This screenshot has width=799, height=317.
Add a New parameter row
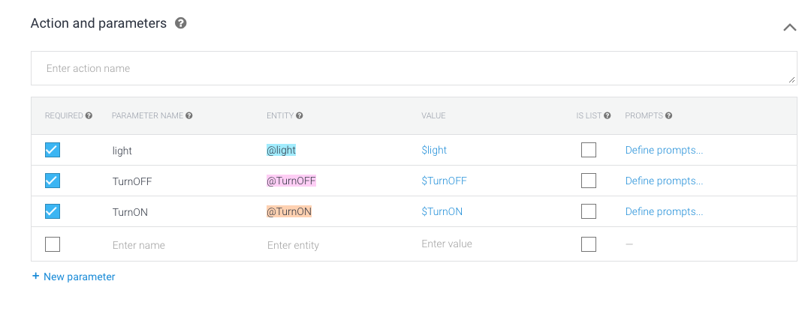point(74,277)
